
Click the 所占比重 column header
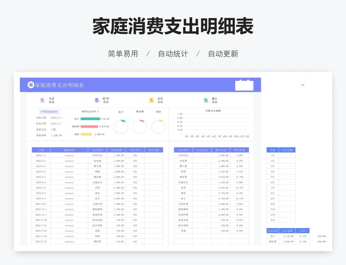point(240,150)
